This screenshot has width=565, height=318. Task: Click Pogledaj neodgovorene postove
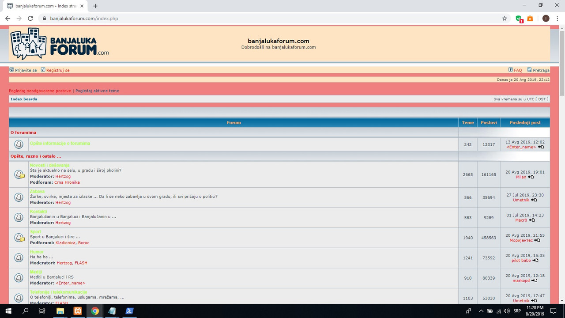pos(40,91)
